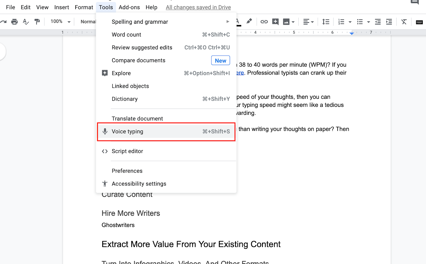Click the Hire More Writers heading
The height and width of the screenshot is (264, 426).
point(131,213)
